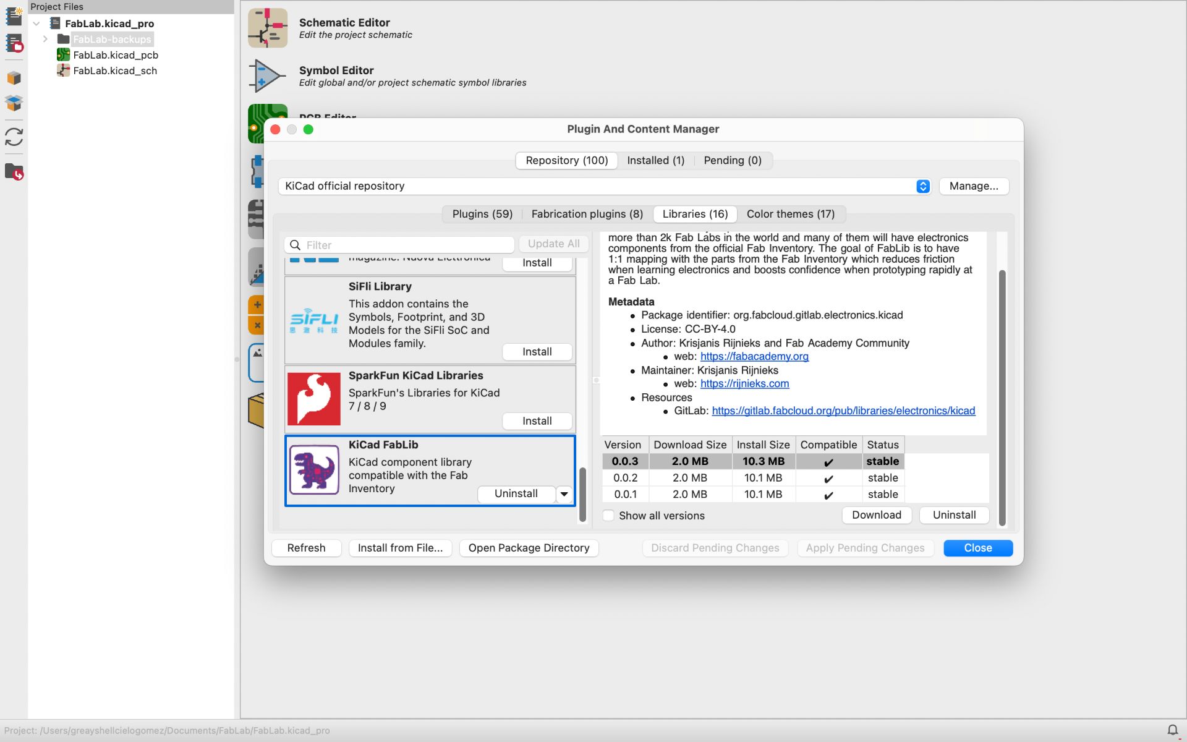Collapse the FabLab.kicad_pro project tree
This screenshot has height=742, width=1187.
[x=36, y=23]
